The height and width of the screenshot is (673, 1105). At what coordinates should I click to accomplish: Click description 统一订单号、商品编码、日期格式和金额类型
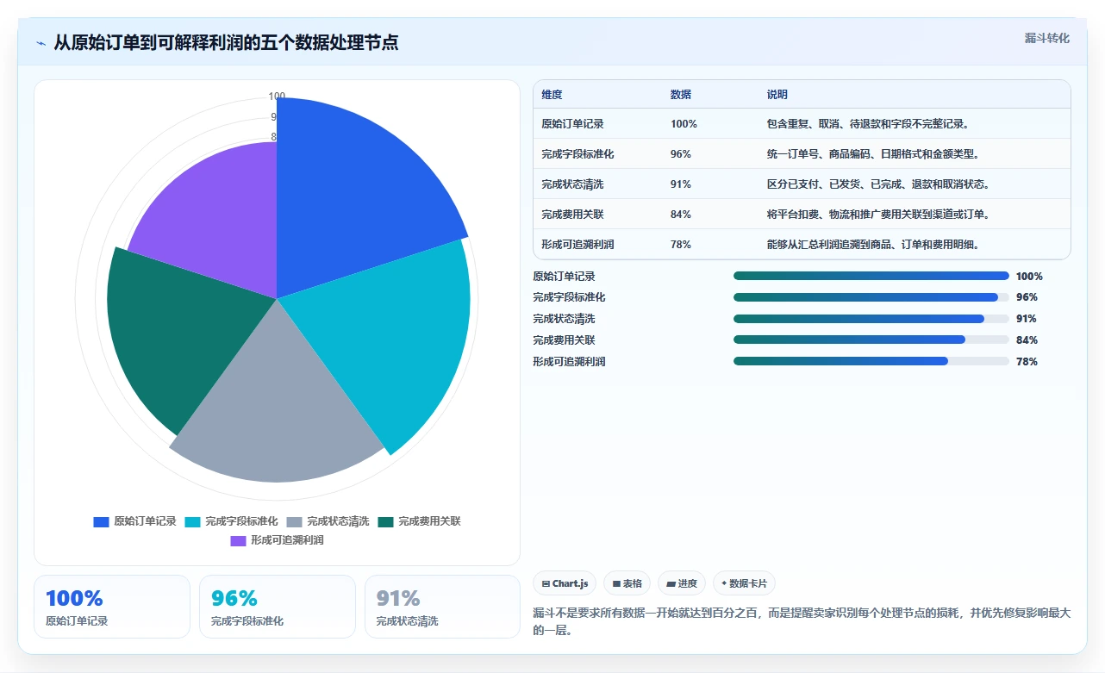click(x=874, y=154)
